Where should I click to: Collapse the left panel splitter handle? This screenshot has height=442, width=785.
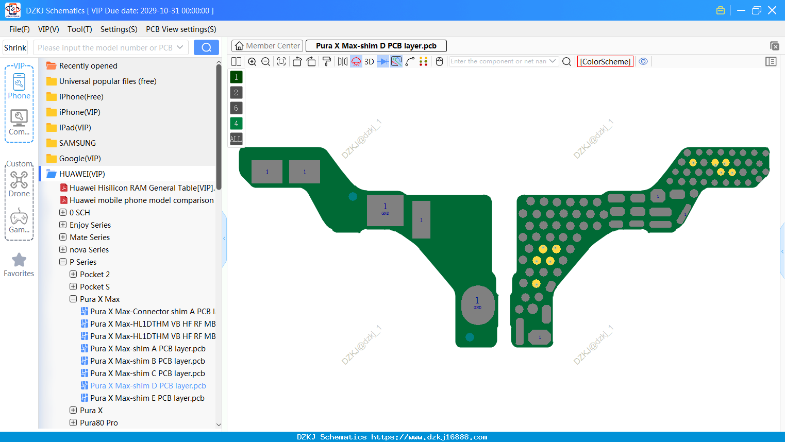(x=224, y=238)
